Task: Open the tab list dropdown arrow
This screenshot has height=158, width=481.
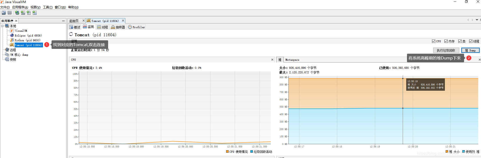Action: [x=477, y=20]
